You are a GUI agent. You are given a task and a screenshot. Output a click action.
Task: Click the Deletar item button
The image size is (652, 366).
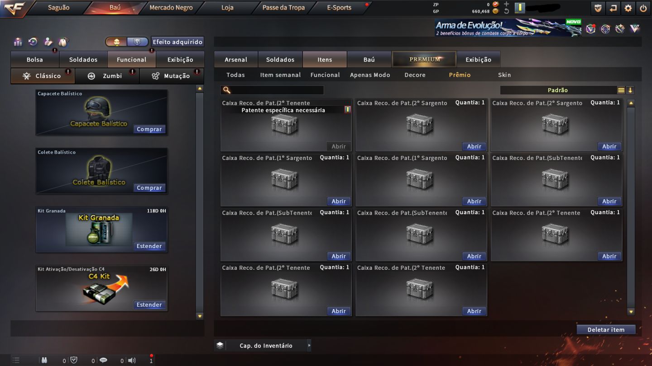pyautogui.click(x=606, y=330)
